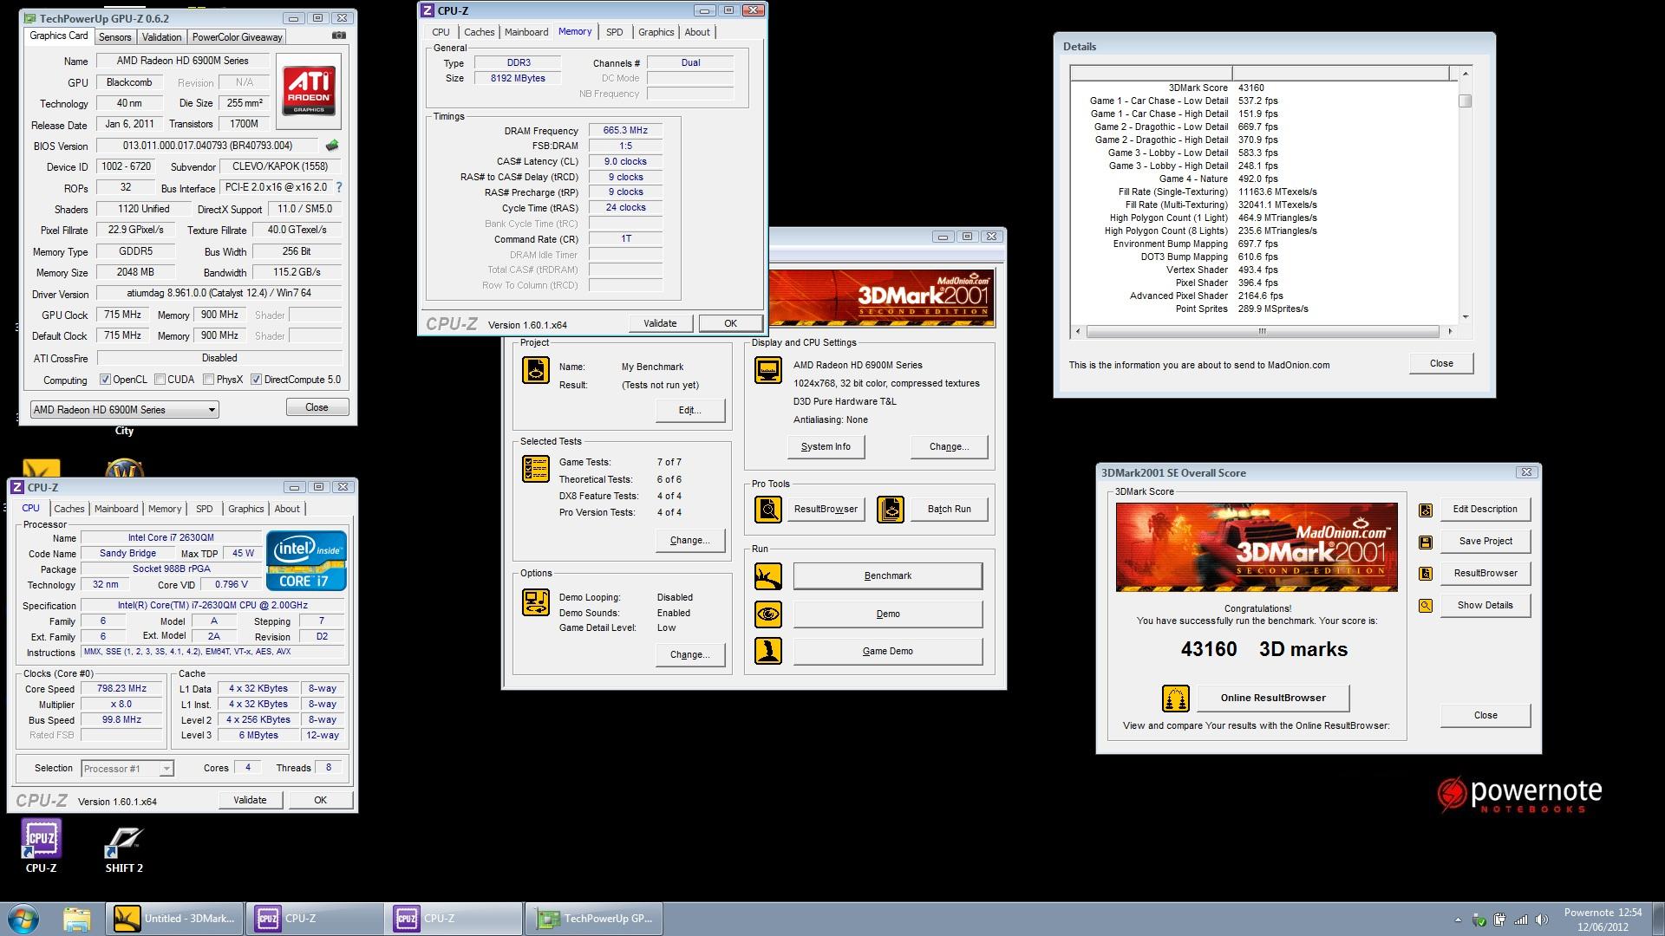Click the Benchmark run icon
The height and width of the screenshot is (936, 1665).
[x=767, y=575]
